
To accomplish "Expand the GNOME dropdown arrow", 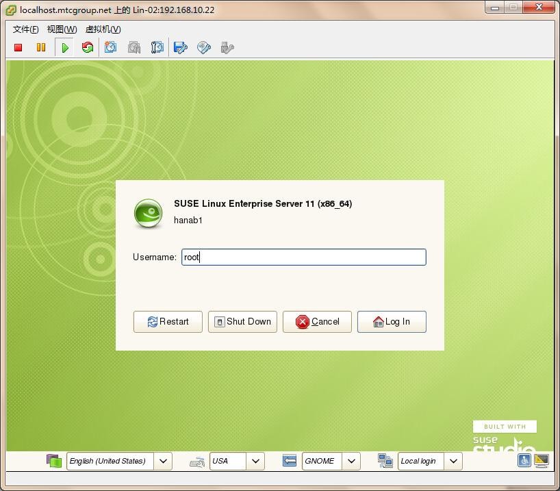I will (351, 461).
